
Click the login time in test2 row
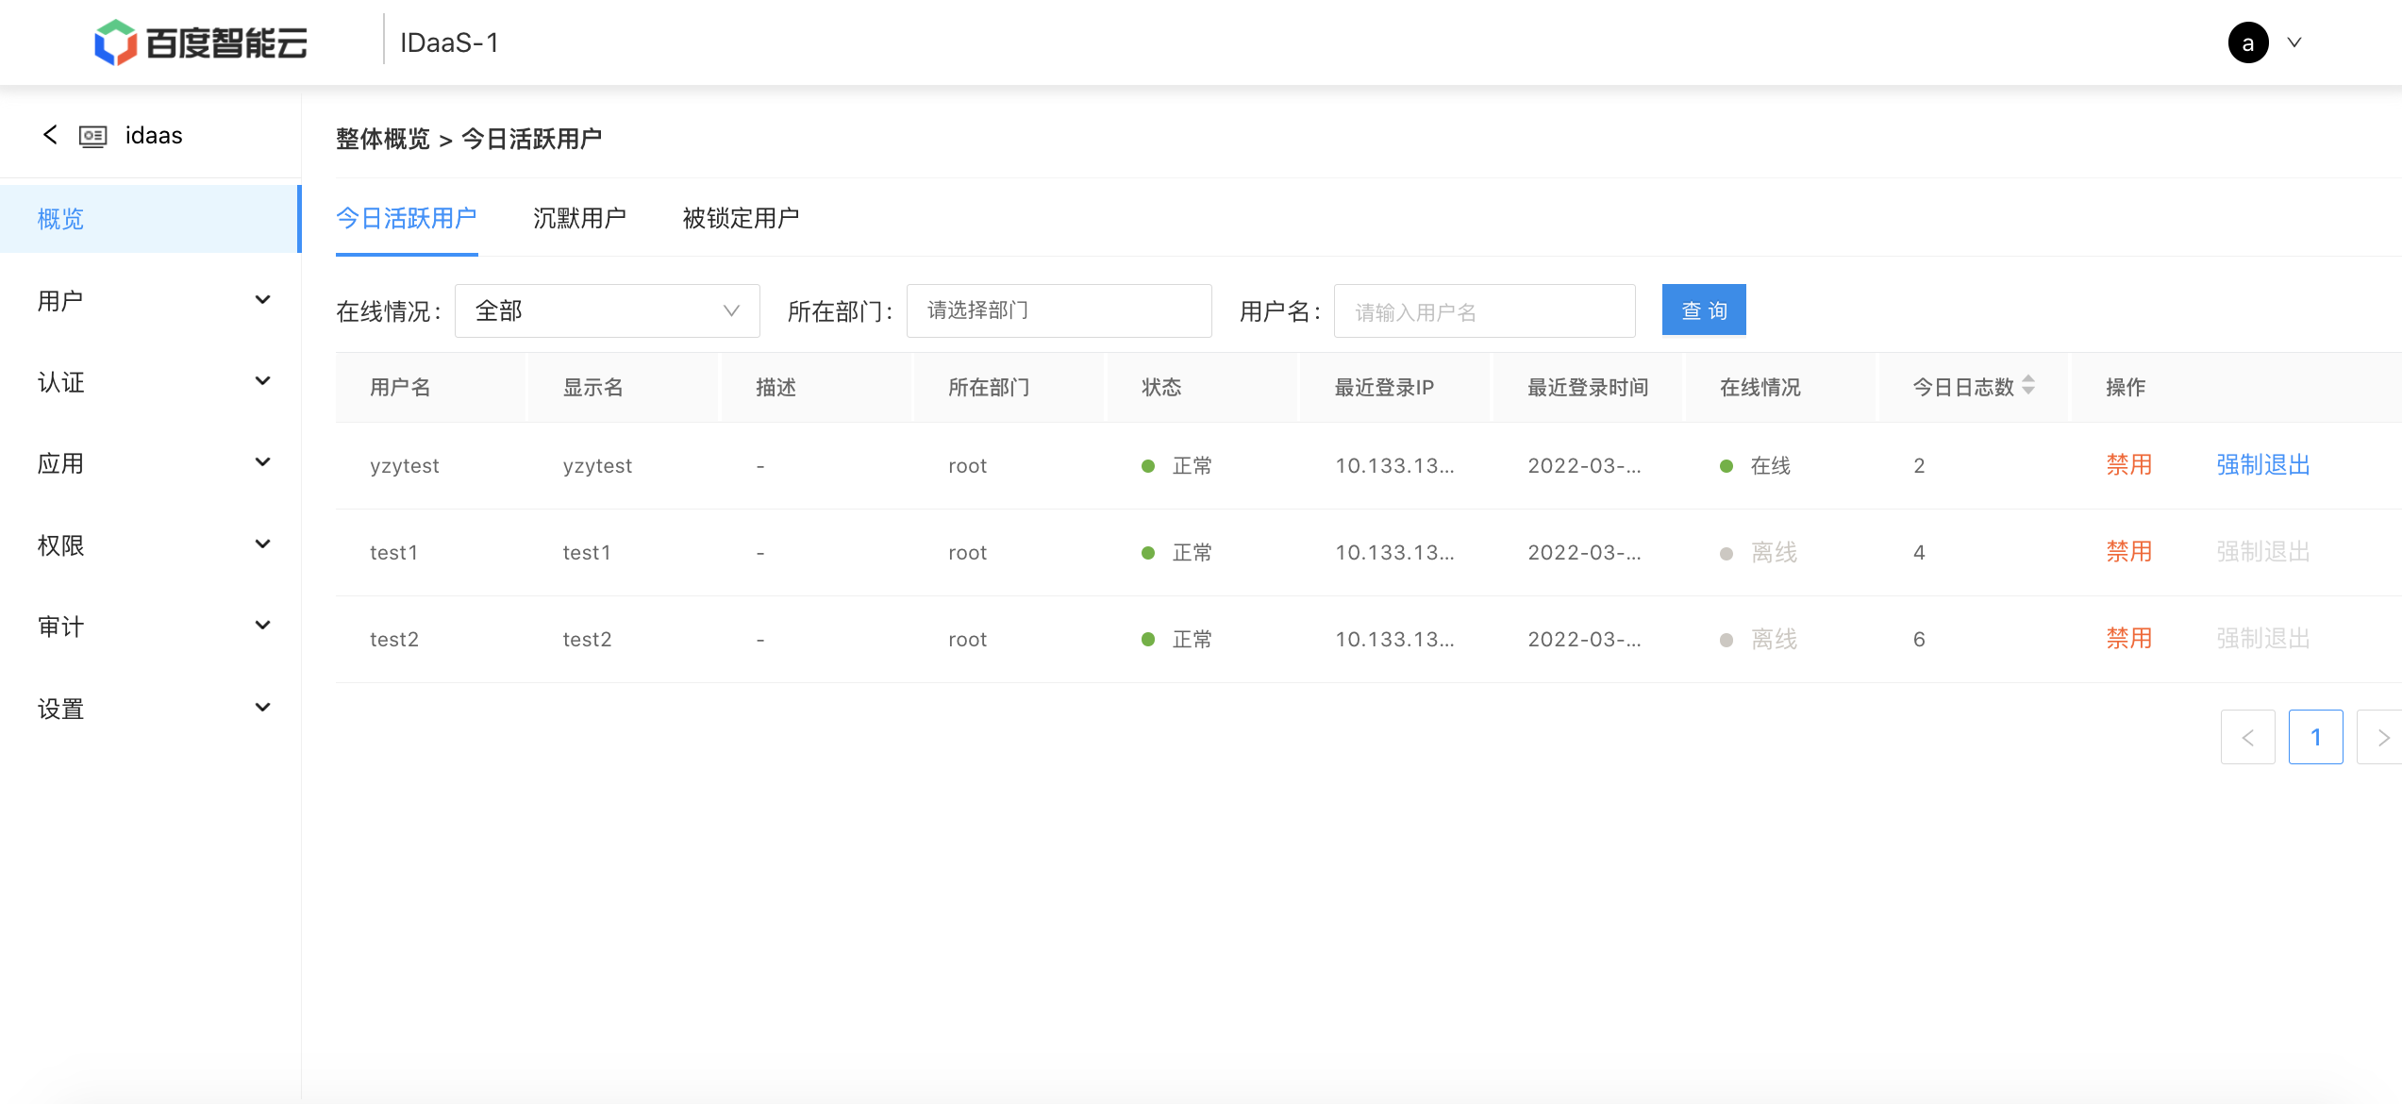pyautogui.click(x=1584, y=639)
